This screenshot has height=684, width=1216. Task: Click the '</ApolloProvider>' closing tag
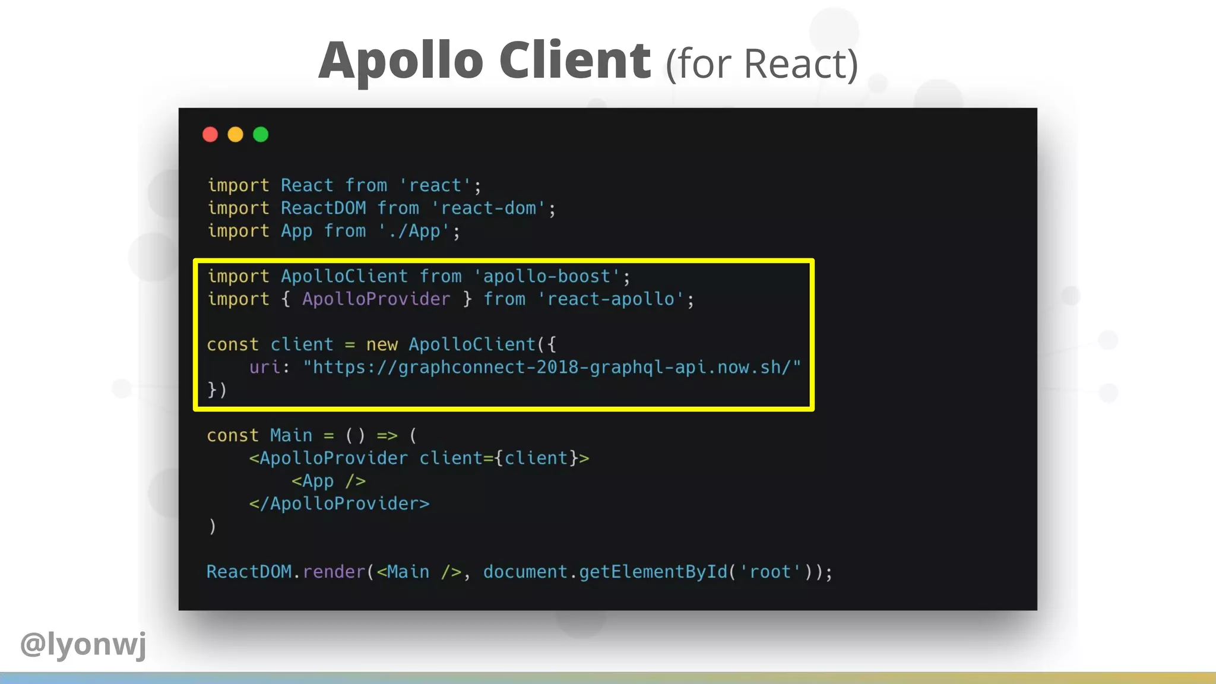click(339, 504)
